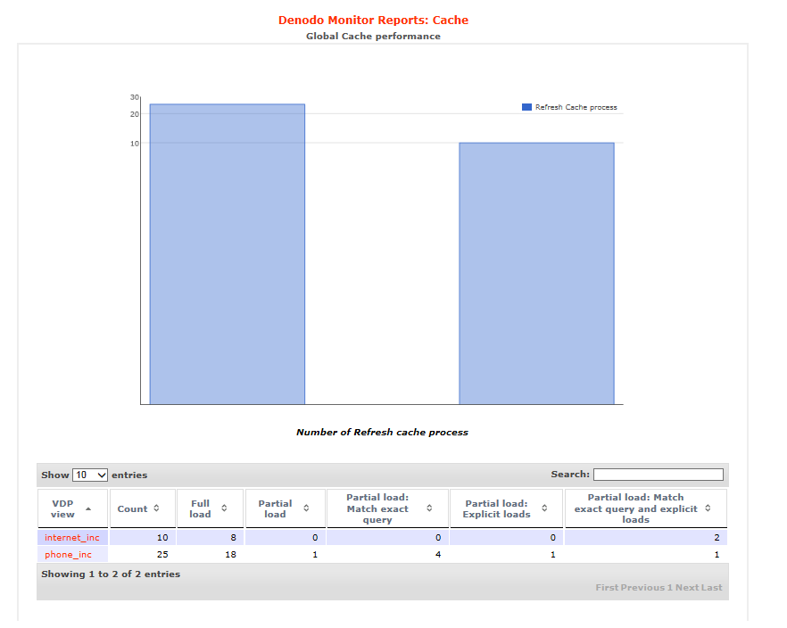Select page 1 in pagination

tap(669, 587)
